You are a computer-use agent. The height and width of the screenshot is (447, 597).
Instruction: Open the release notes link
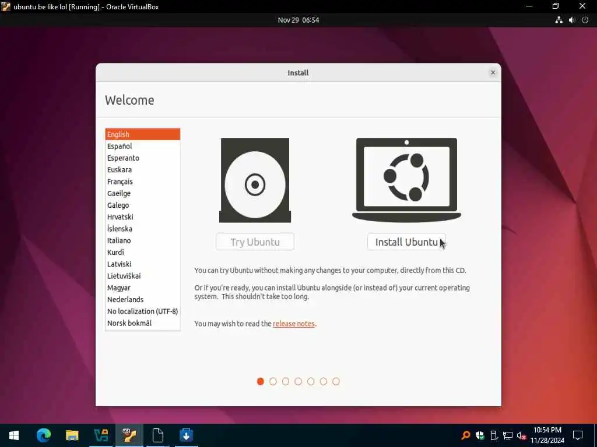pyautogui.click(x=294, y=324)
